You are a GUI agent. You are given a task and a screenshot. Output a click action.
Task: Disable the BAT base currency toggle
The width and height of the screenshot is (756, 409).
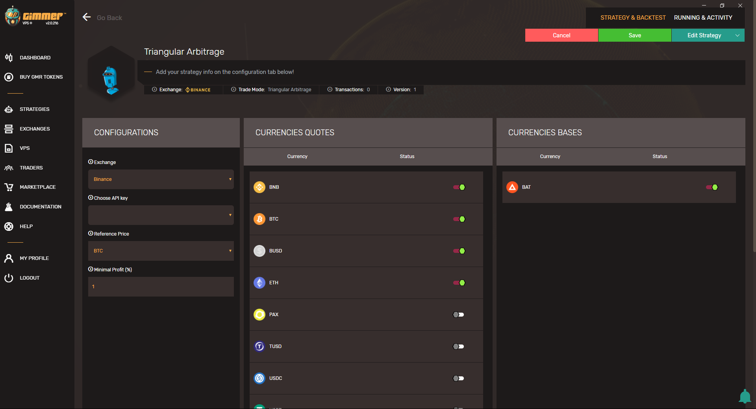pos(712,187)
